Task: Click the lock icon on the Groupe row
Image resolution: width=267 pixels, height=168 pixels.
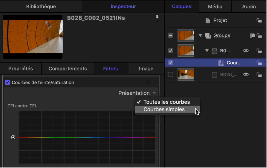Action: (x=259, y=36)
